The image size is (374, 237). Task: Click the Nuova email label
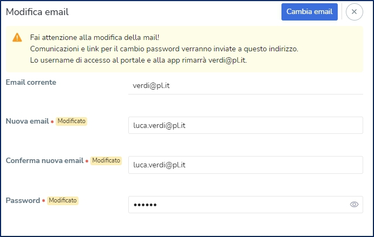click(x=27, y=121)
